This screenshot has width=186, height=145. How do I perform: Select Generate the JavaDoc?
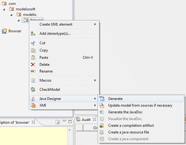pos(141,112)
